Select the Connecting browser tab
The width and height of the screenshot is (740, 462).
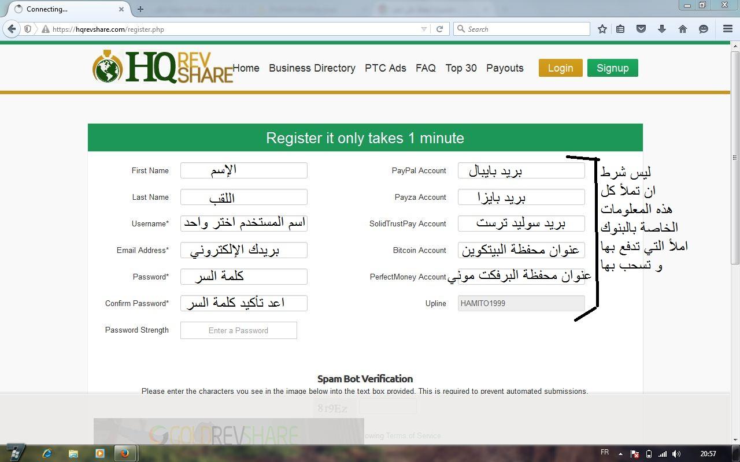69,9
